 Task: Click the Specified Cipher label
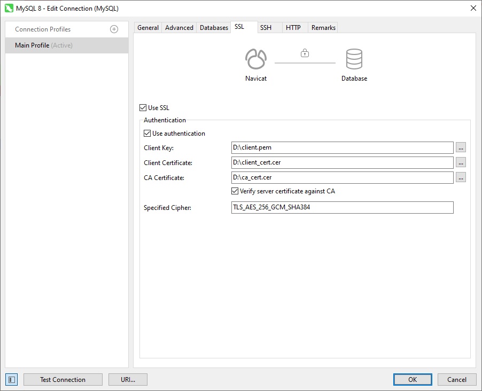click(167, 208)
